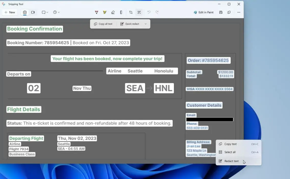Select the SEA - 04:55 AM text
Viewport: 290px width, 179px height.
[x=71, y=149]
